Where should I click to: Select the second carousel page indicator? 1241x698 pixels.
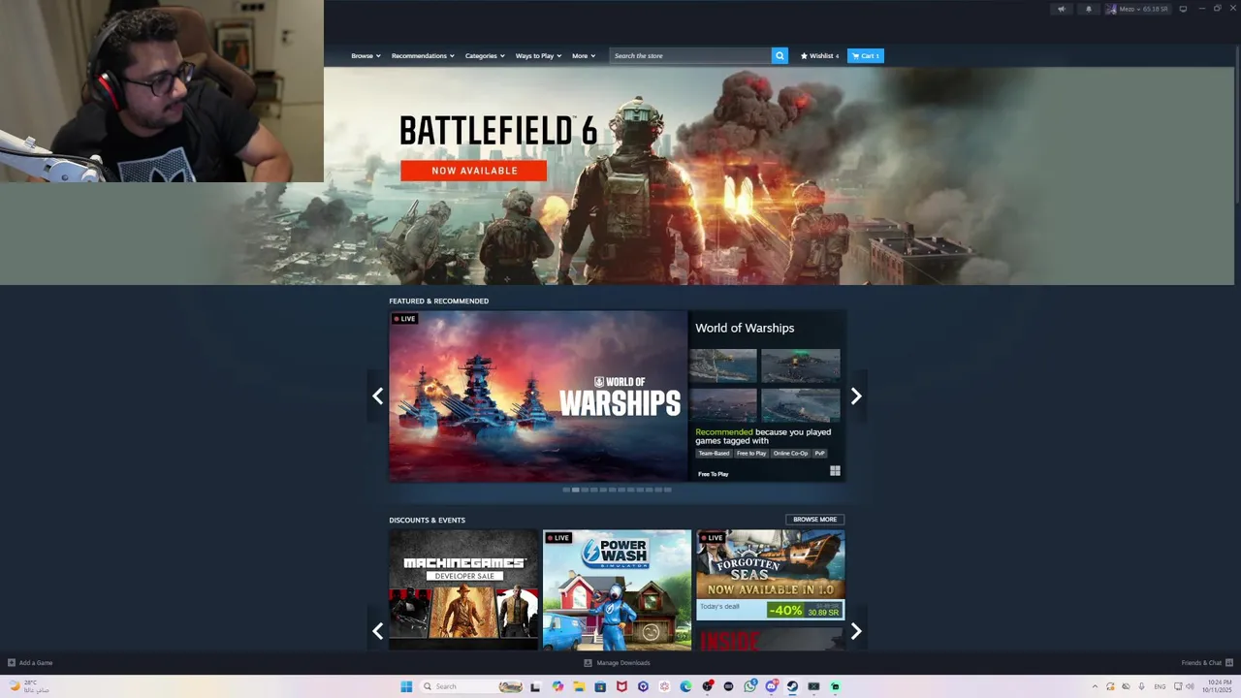point(576,490)
